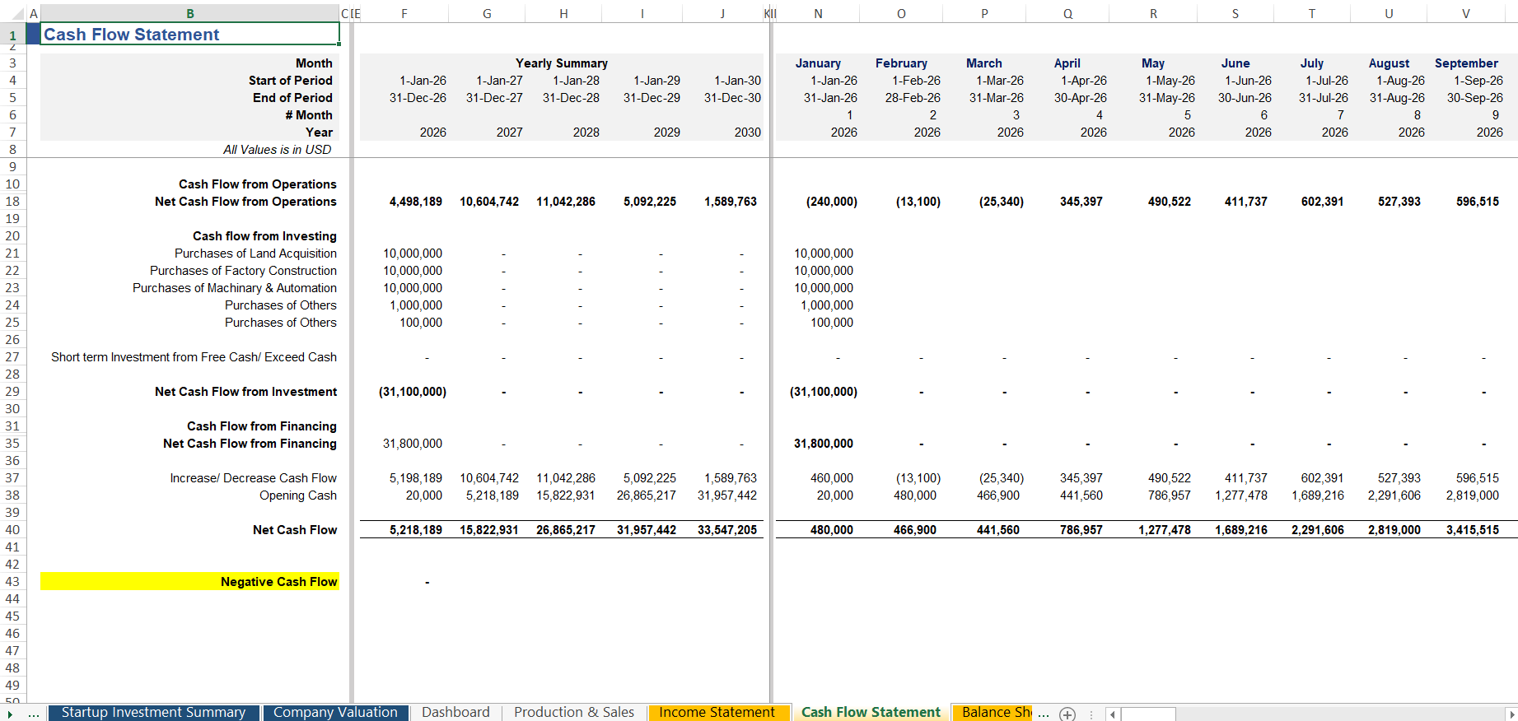Open the Startup Investment Summary tab
Image resolution: width=1518 pixels, height=721 pixels.
tap(153, 713)
